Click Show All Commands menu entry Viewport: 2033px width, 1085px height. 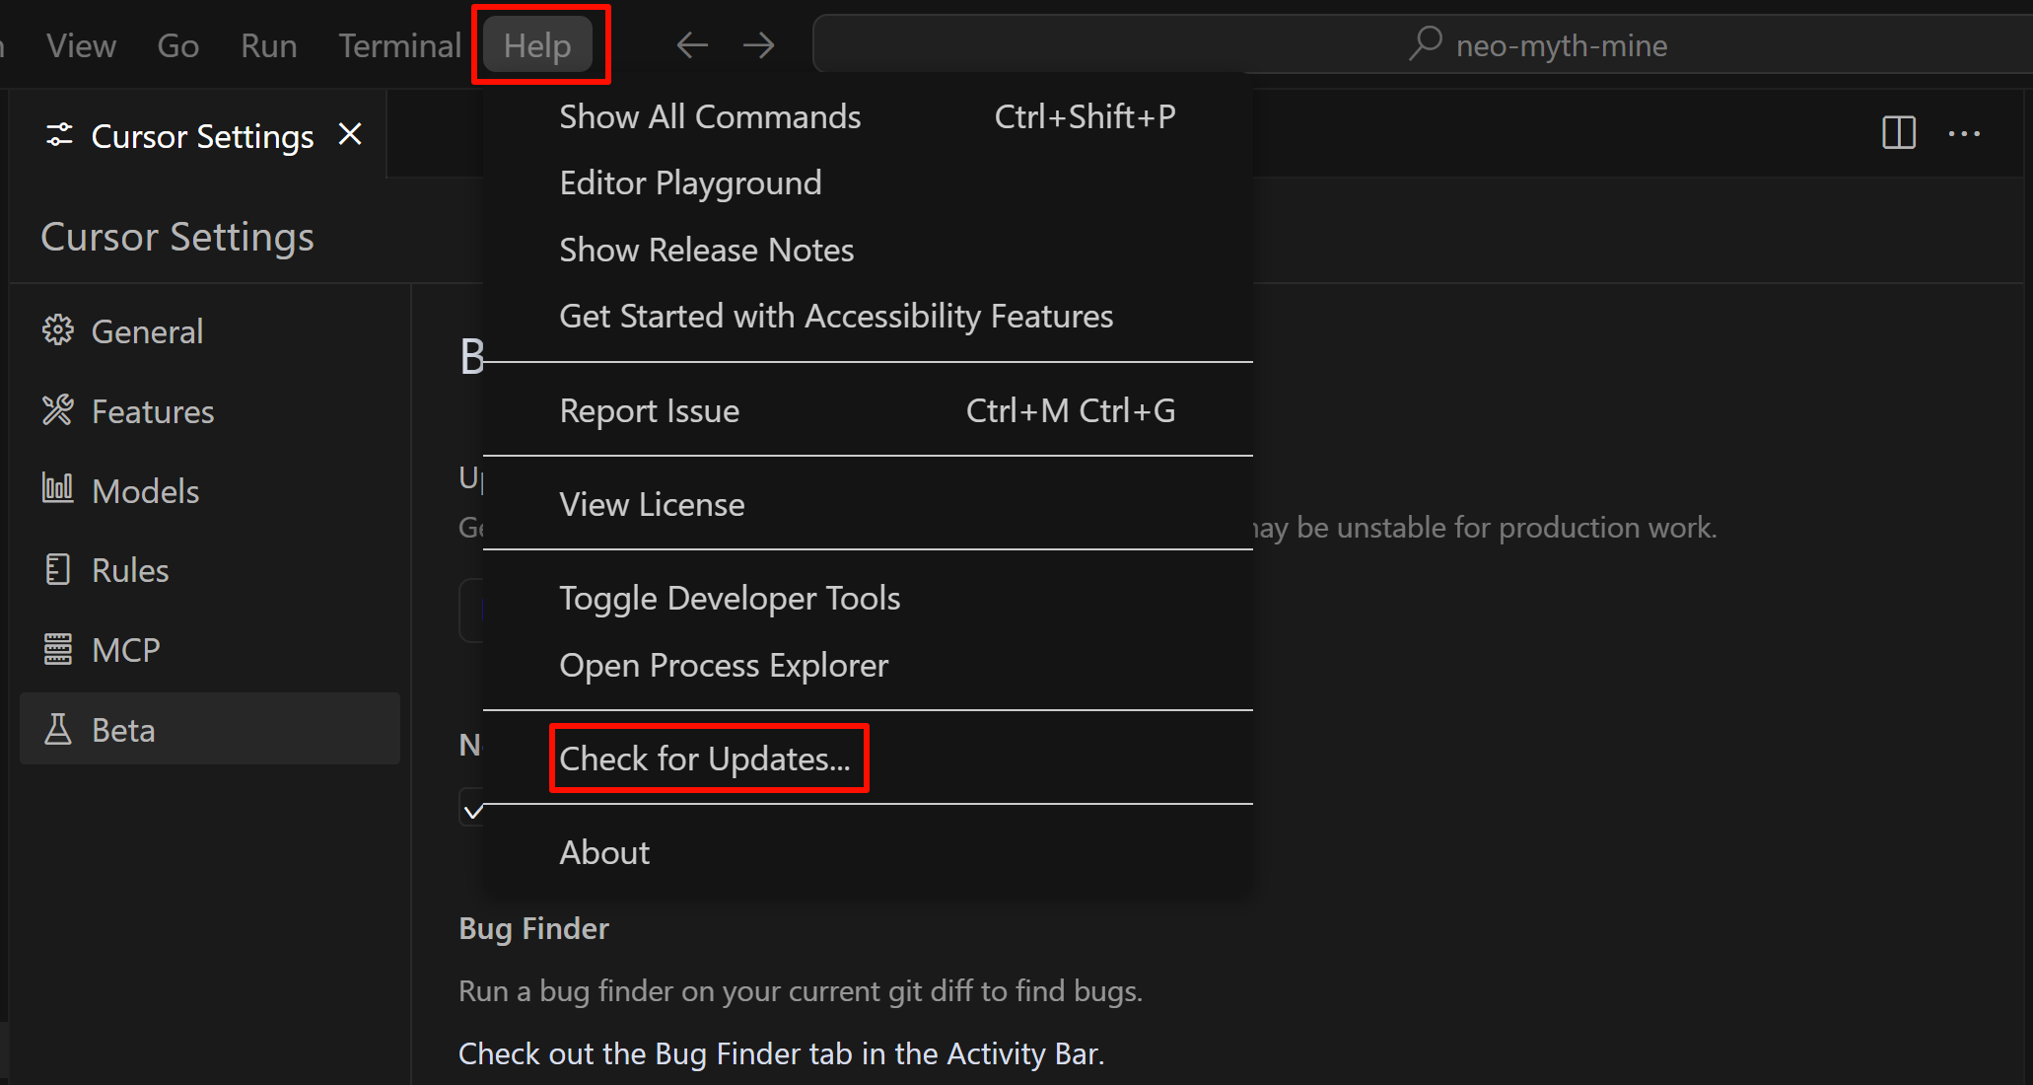(710, 116)
